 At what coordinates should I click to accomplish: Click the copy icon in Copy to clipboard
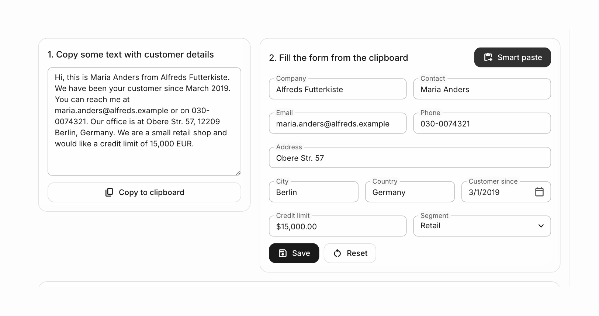click(x=109, y=192)
